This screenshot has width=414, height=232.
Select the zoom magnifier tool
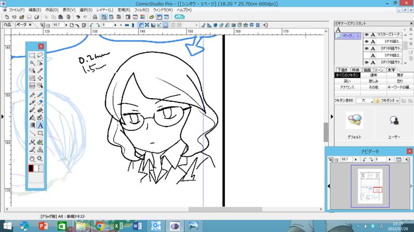(x=40, y=159)
